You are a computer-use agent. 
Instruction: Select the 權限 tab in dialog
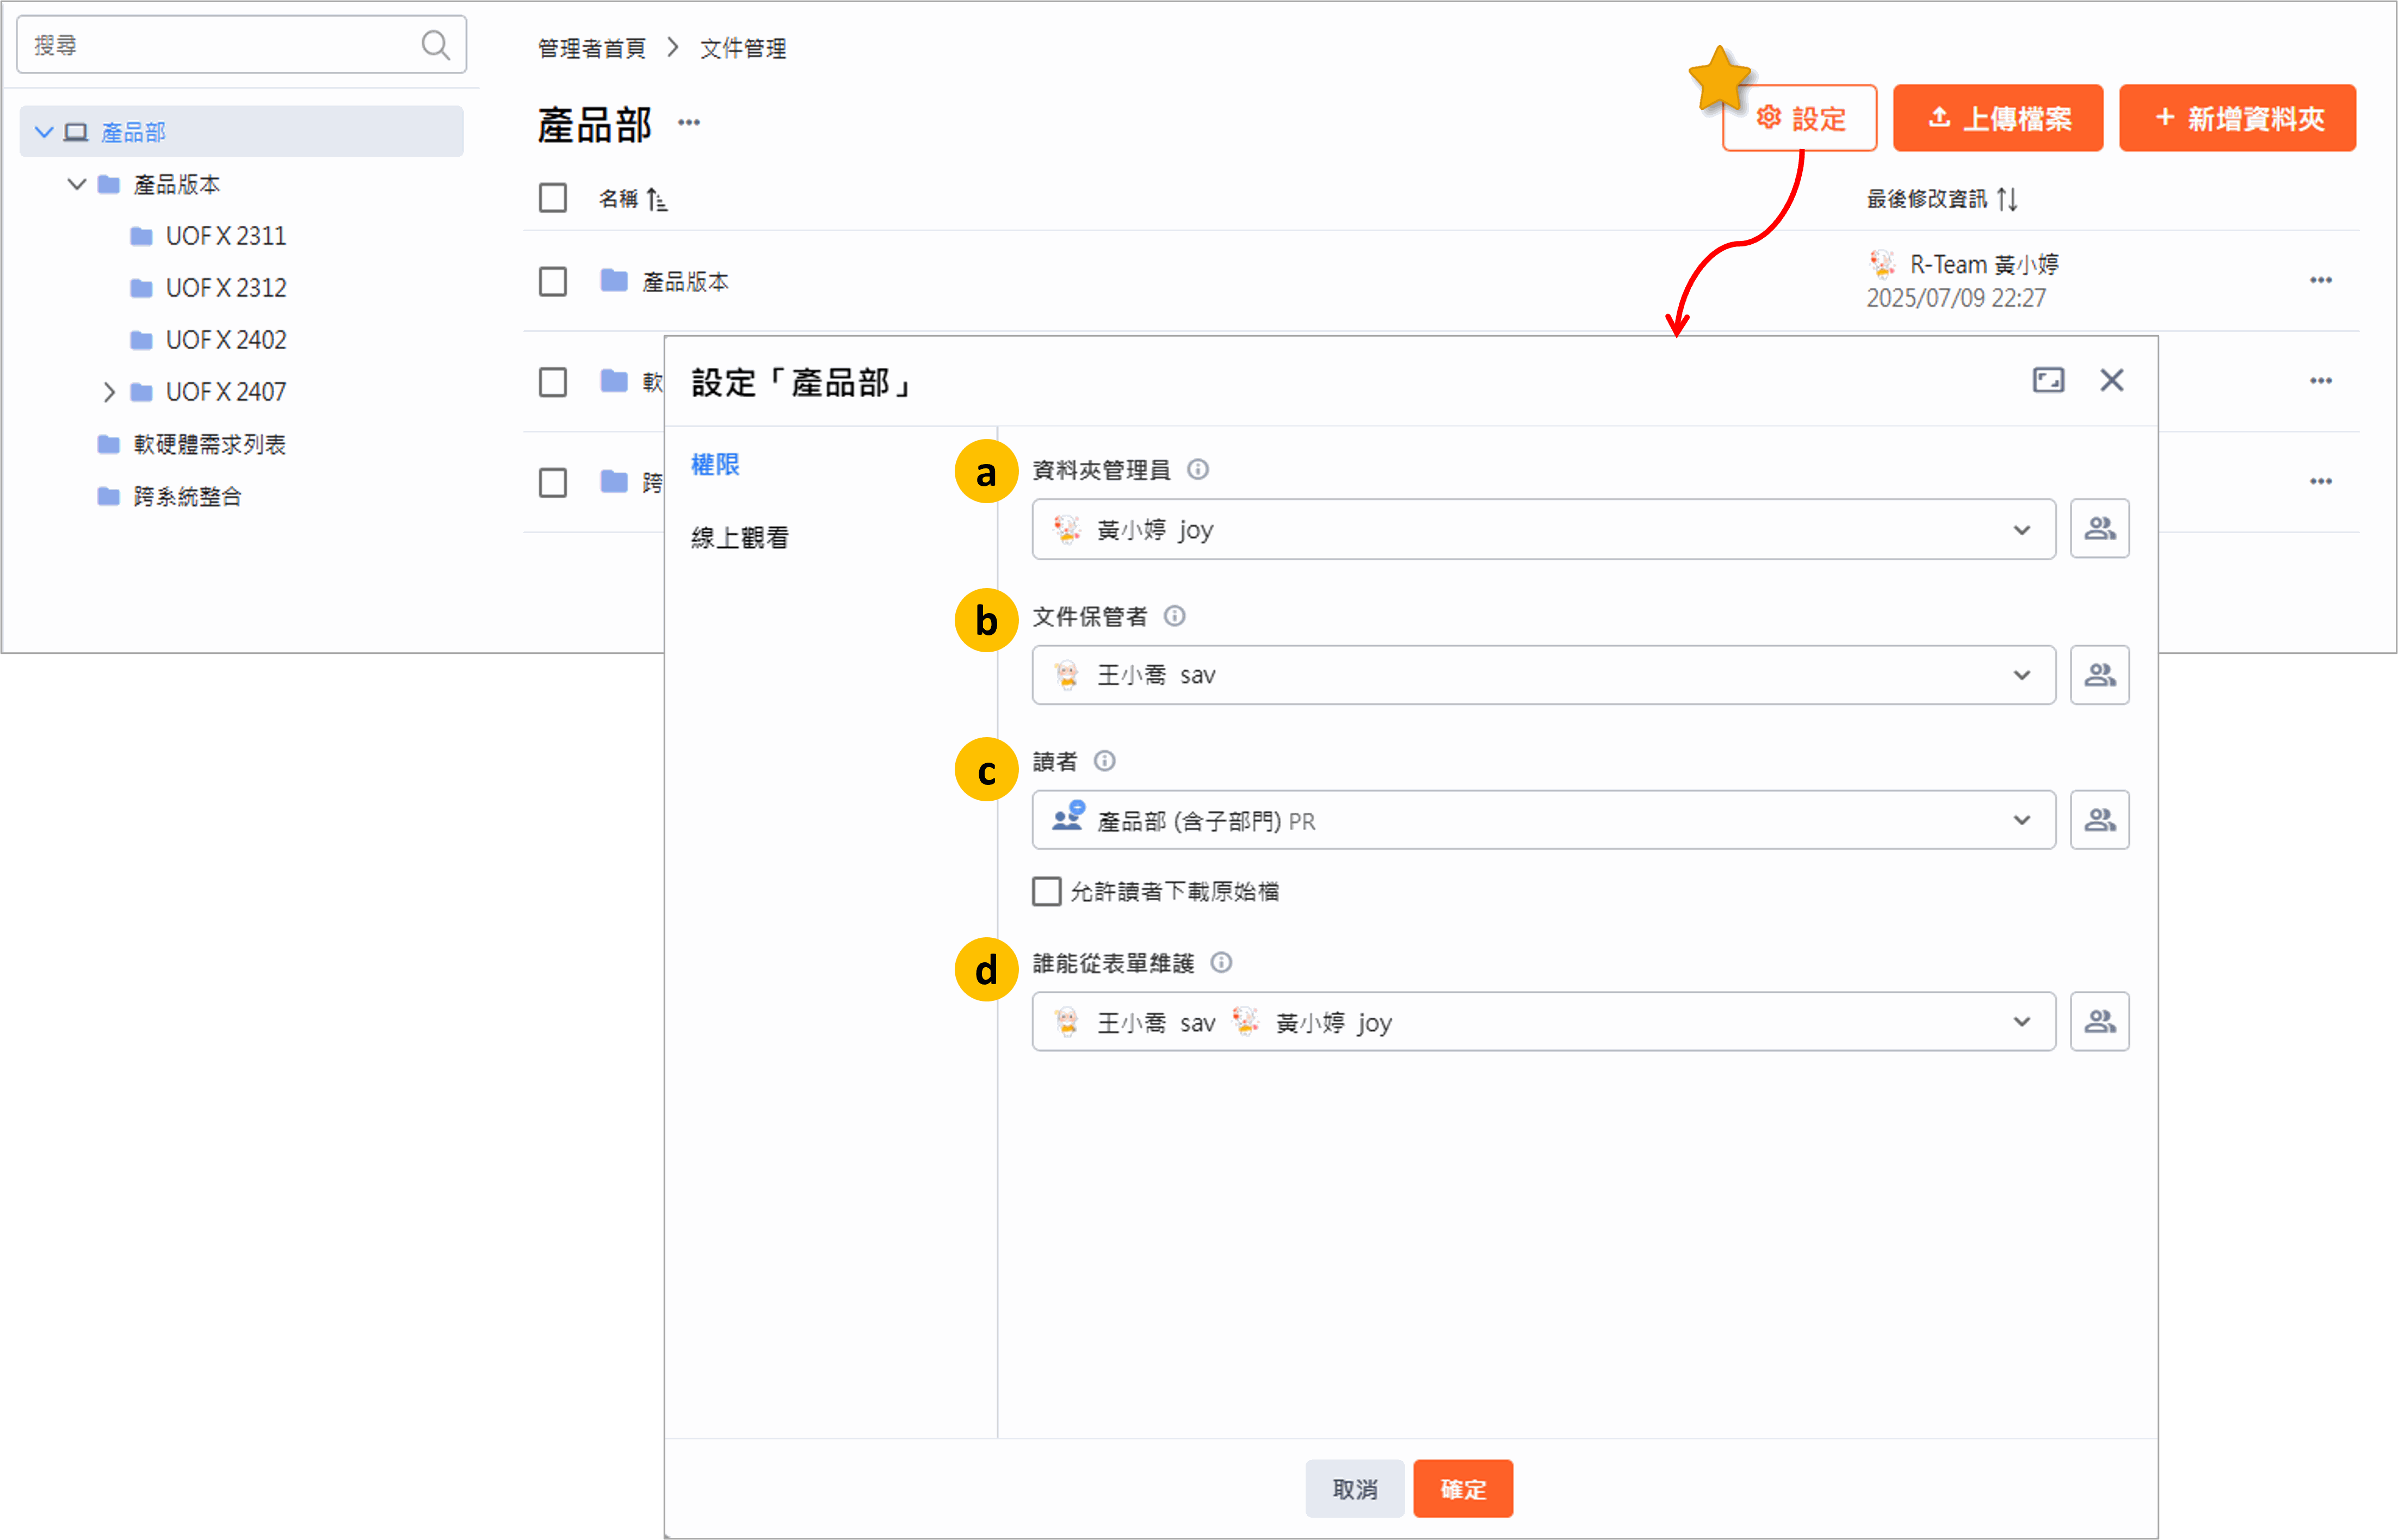[x=715, y=465]
